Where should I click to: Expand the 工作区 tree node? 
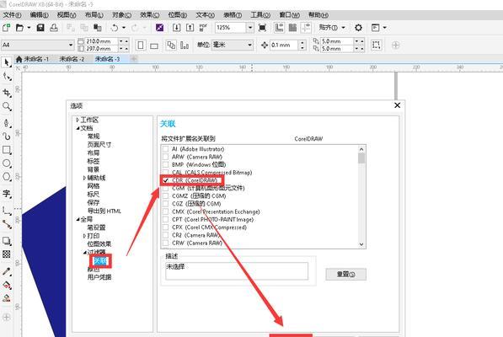pos(78,120)
